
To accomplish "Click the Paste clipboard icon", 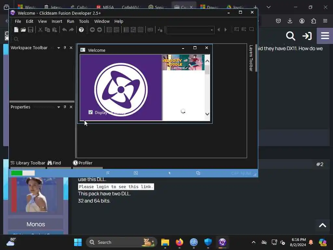I will [x=55, y=30].
